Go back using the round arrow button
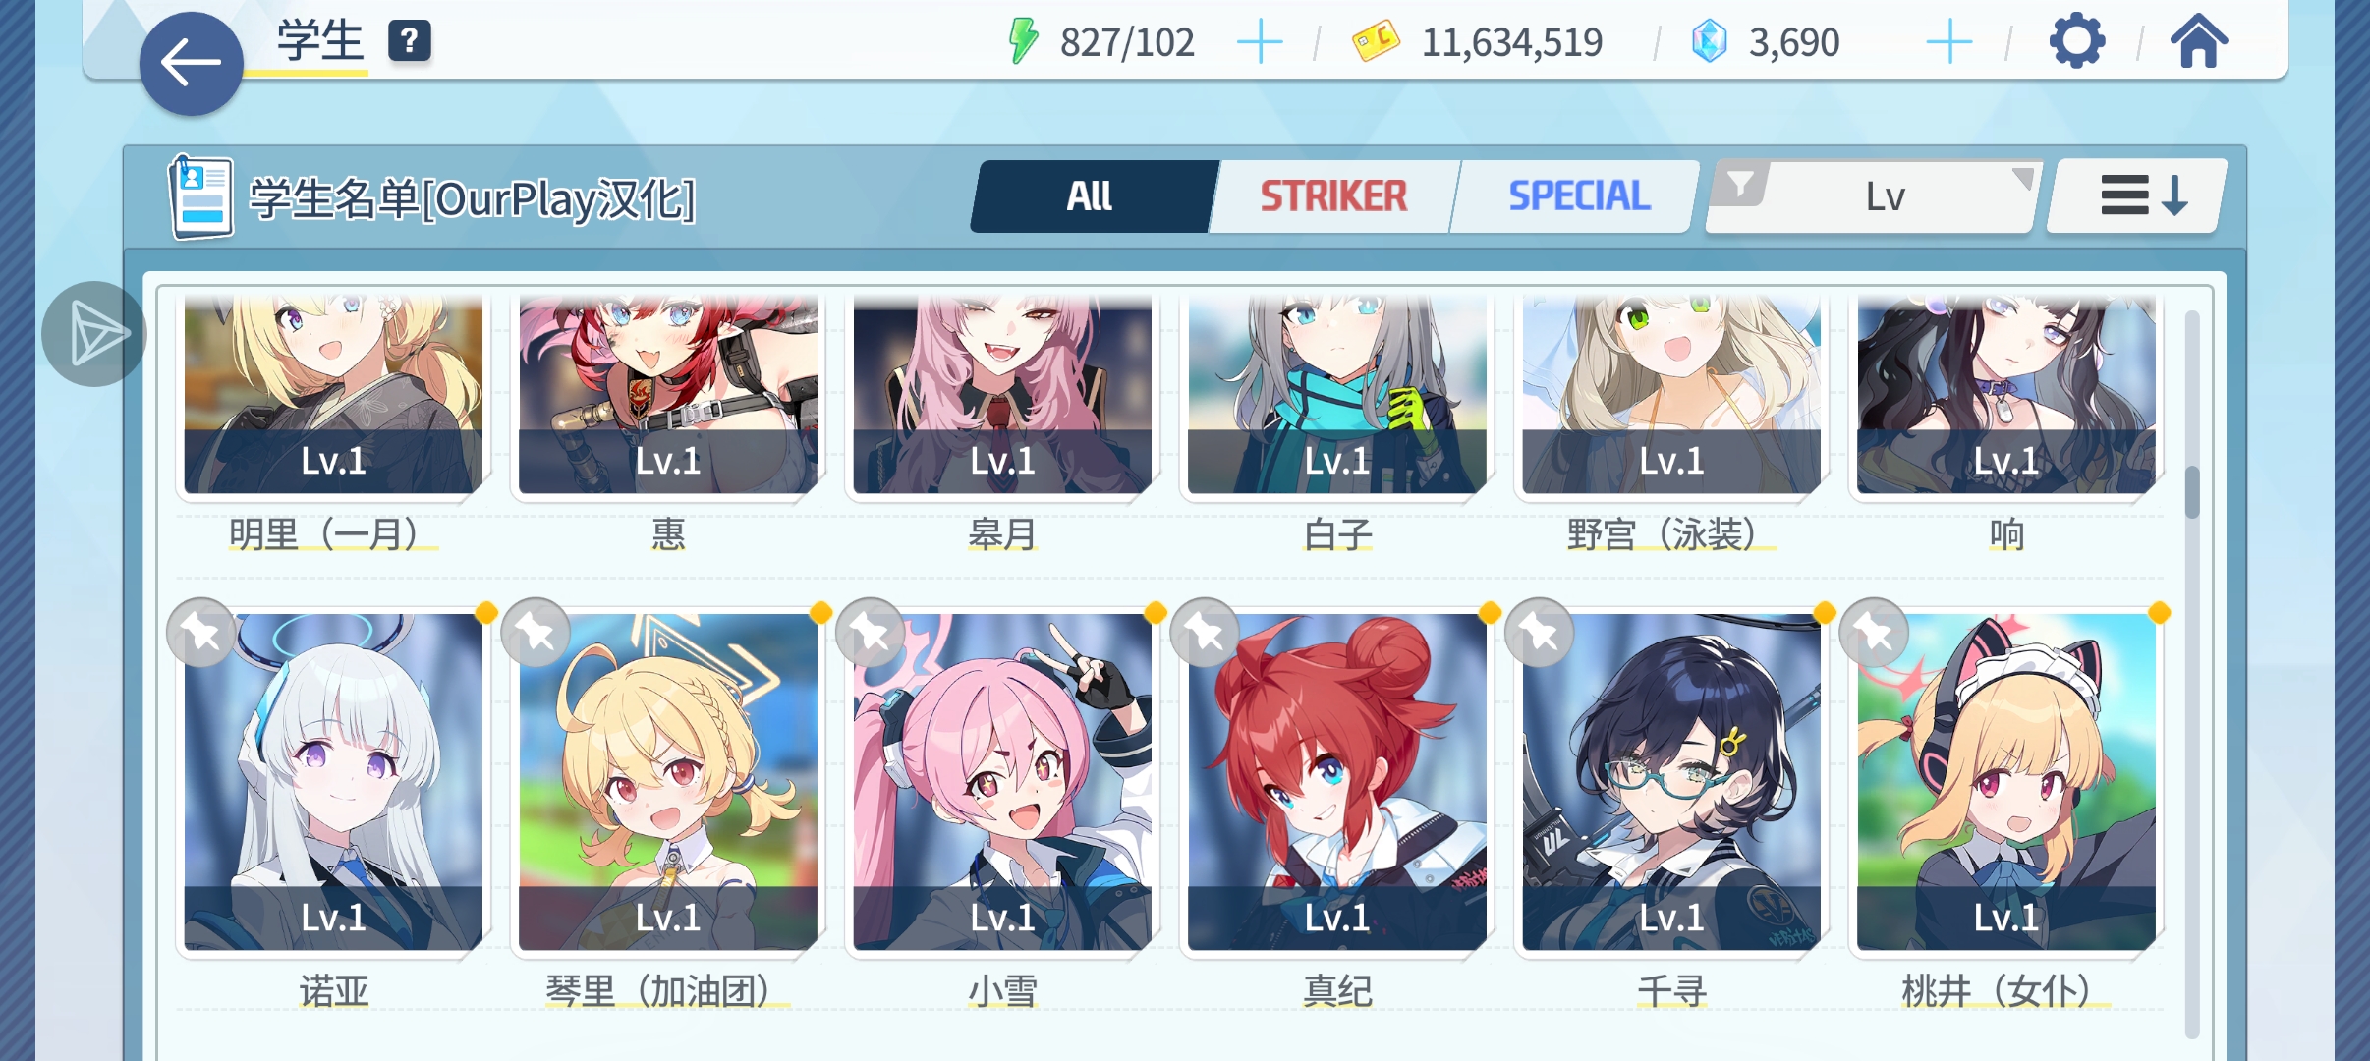 191,64
